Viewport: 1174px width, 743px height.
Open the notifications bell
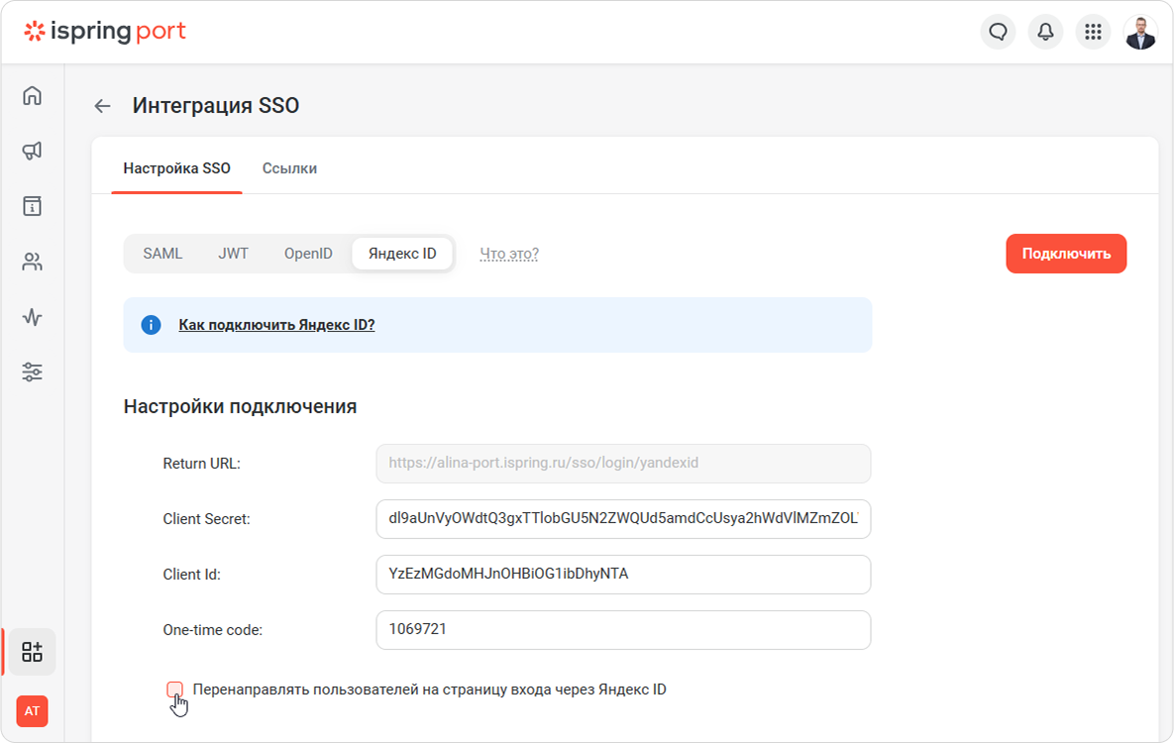(x=1045, y=32)
